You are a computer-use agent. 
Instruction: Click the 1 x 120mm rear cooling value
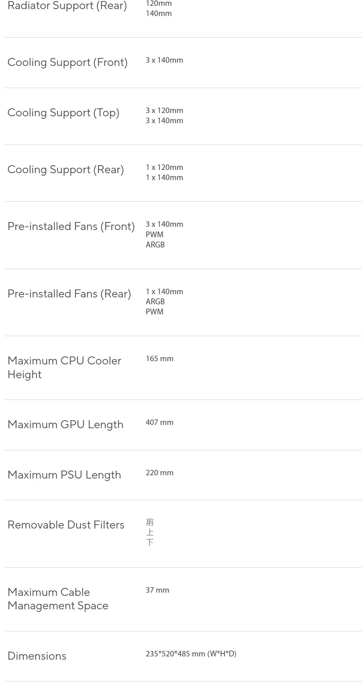pos(164,167)
